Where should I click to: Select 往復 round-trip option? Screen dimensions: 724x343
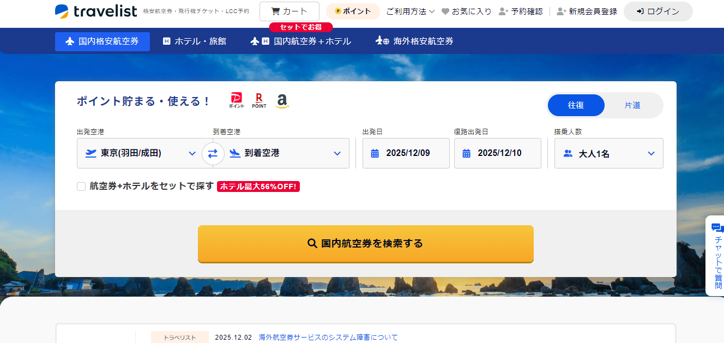[576, 105]
